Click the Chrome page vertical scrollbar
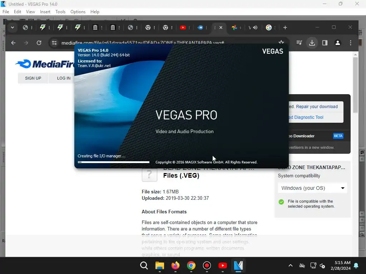The height and width of the screenshot is (274, 366). (x=355, y=85)
